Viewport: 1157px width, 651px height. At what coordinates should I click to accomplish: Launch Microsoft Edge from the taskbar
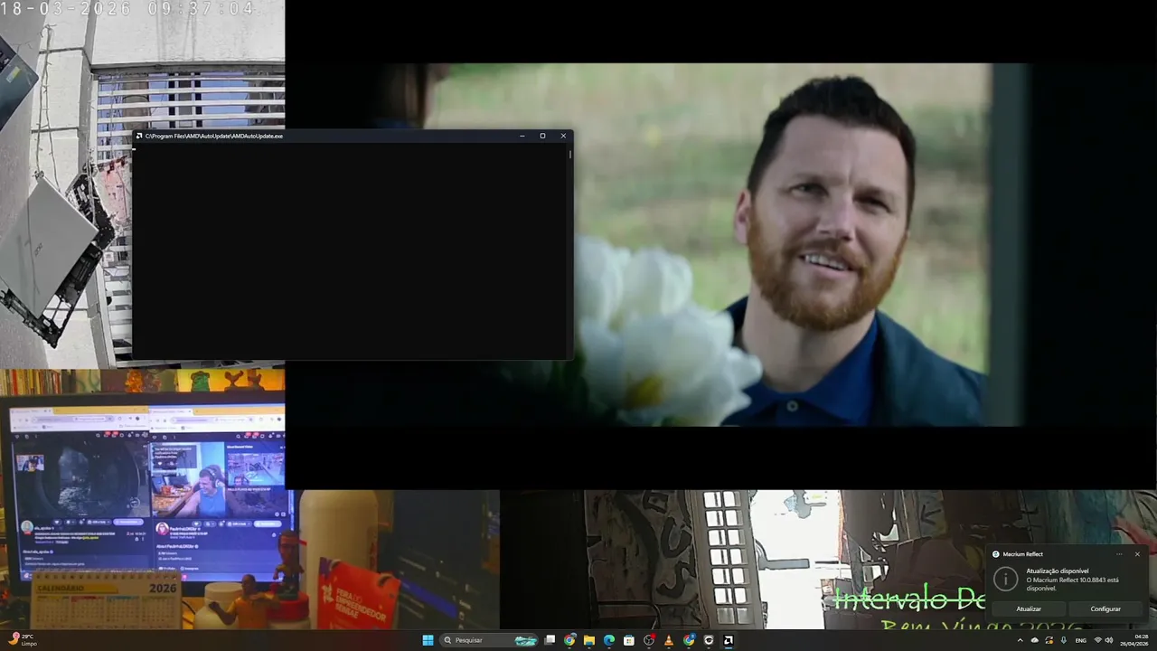pyautogui.click(x=609, y=640)
